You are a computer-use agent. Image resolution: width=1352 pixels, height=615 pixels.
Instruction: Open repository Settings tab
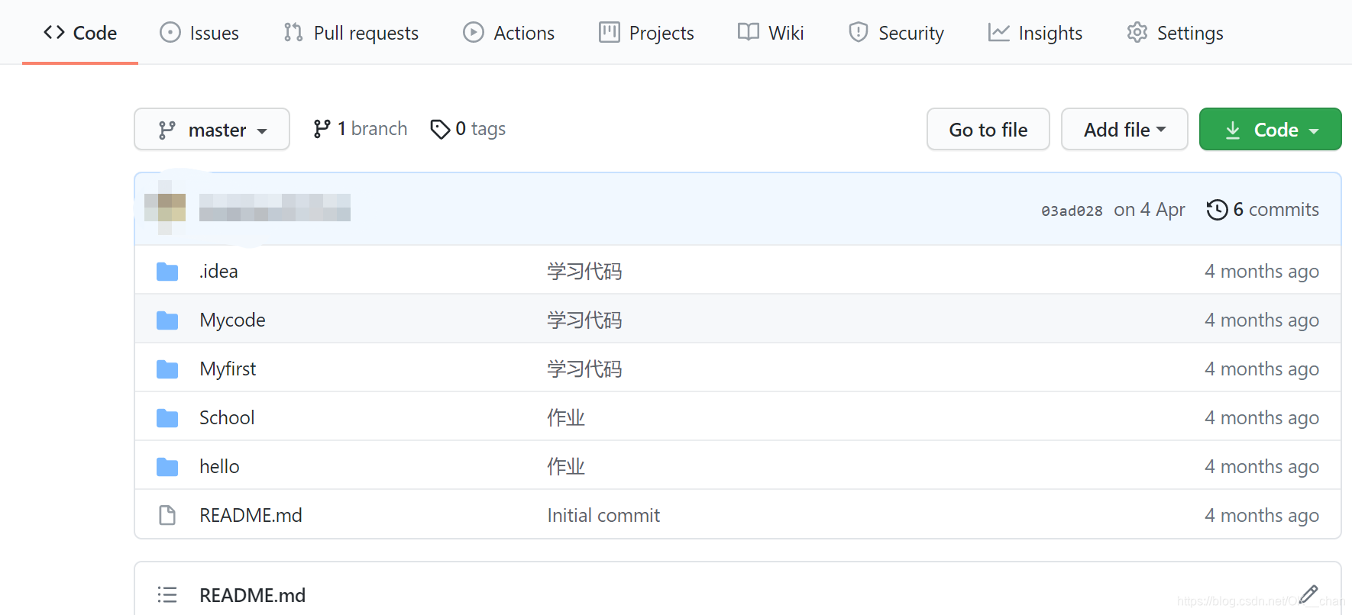(x=1175, y=33)
